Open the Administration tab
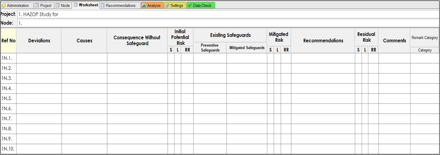The height and width of the screenshot is (155, 440). point(18,5)
